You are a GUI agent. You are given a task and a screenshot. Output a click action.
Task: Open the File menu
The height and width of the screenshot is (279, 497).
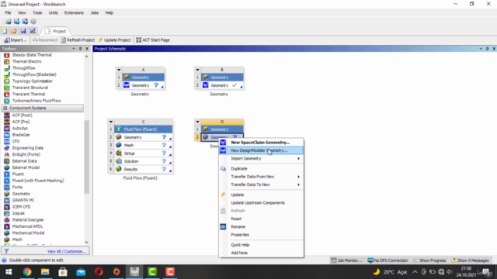click(8, 12)
